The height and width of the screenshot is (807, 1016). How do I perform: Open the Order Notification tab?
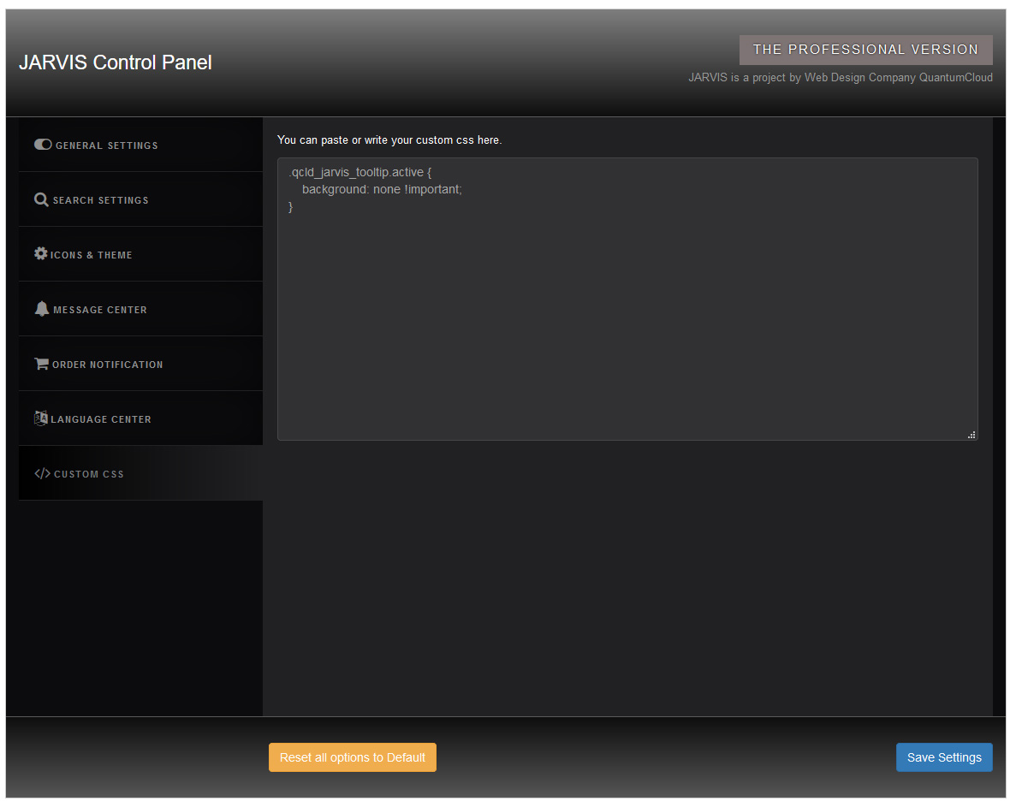click(140, 364)
